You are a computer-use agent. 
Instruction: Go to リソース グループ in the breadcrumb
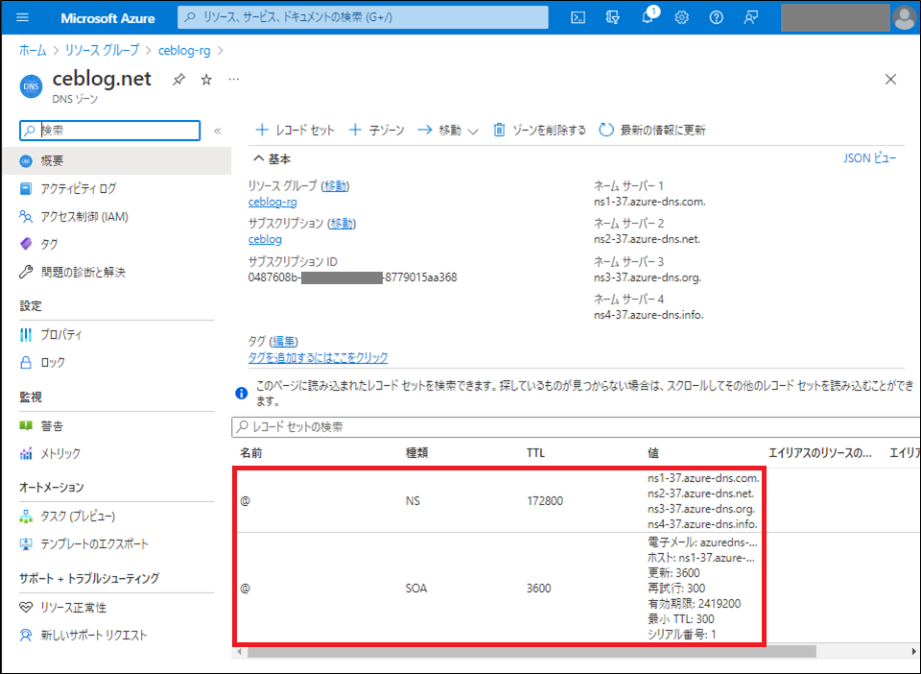103,51
